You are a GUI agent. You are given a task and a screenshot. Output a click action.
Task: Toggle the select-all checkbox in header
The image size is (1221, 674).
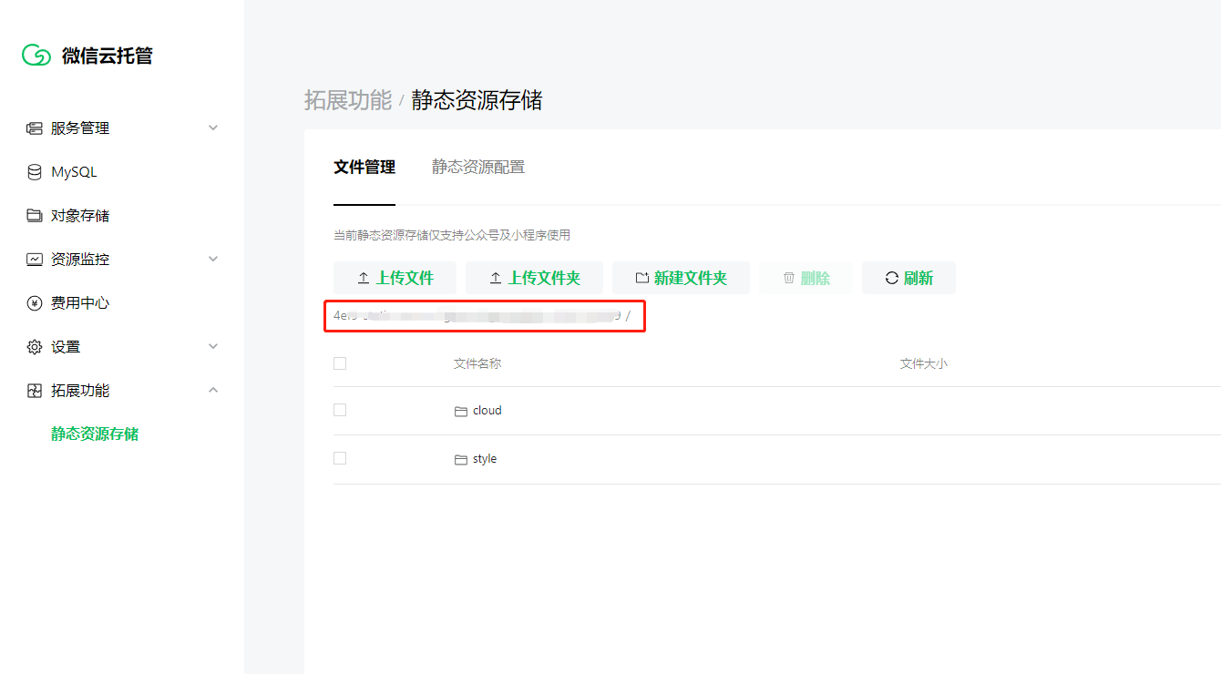pyautogui.click(x=340, y=363)
